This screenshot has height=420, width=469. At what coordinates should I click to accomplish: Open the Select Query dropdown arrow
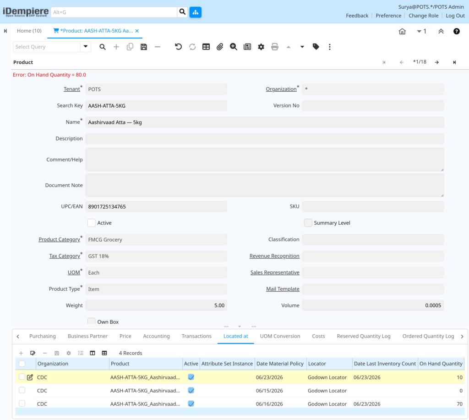86,47
